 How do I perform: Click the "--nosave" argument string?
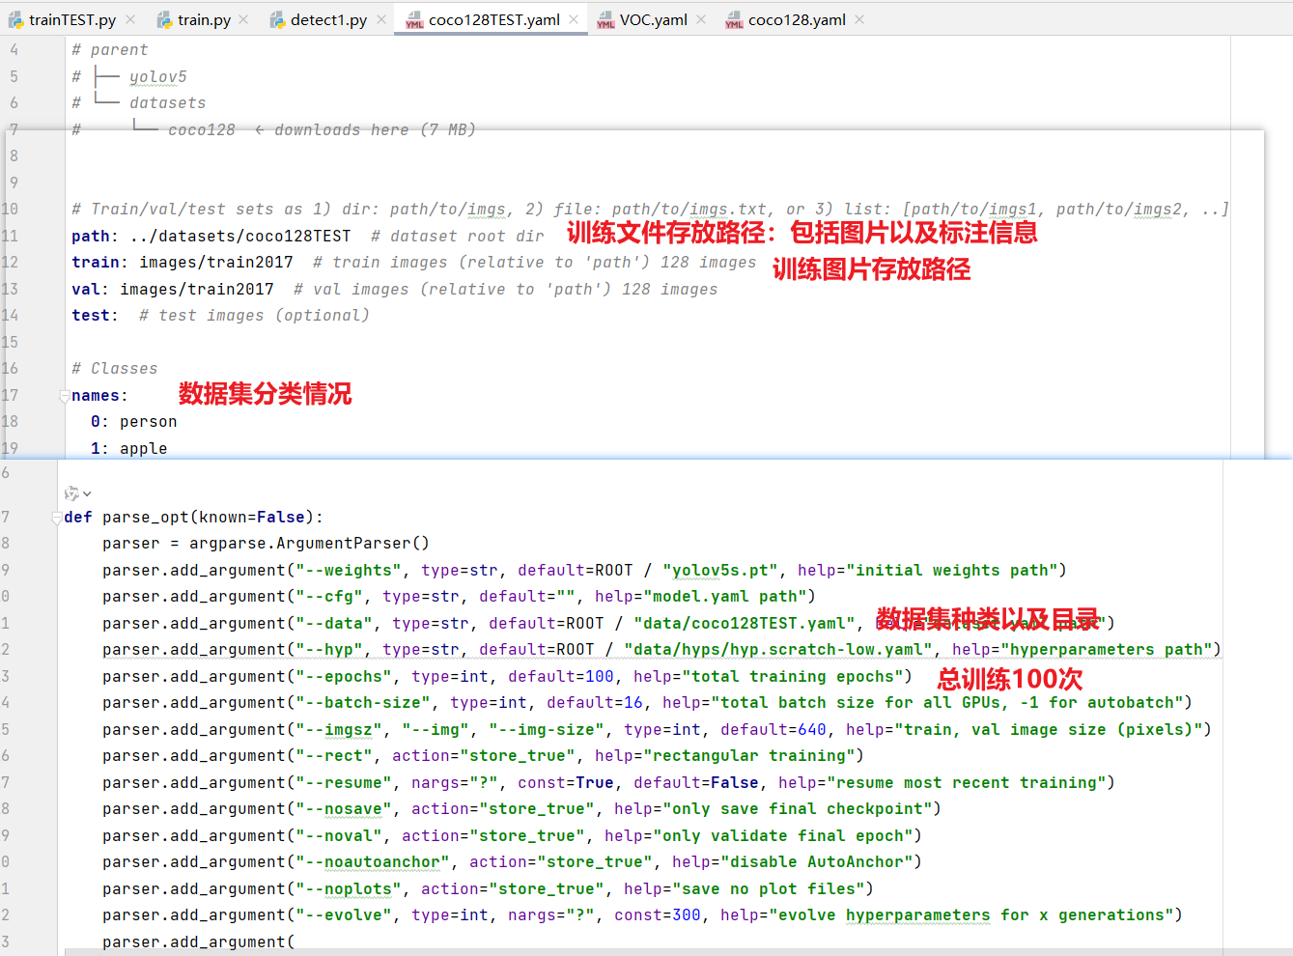[x=344, y=809]
